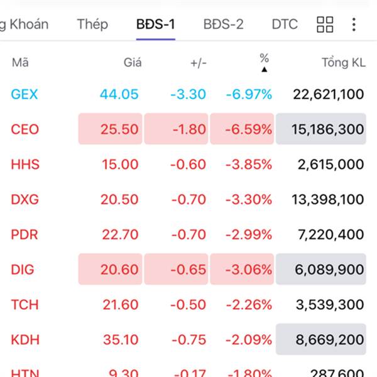Toggle sort arrow under % column

[264, 69]
